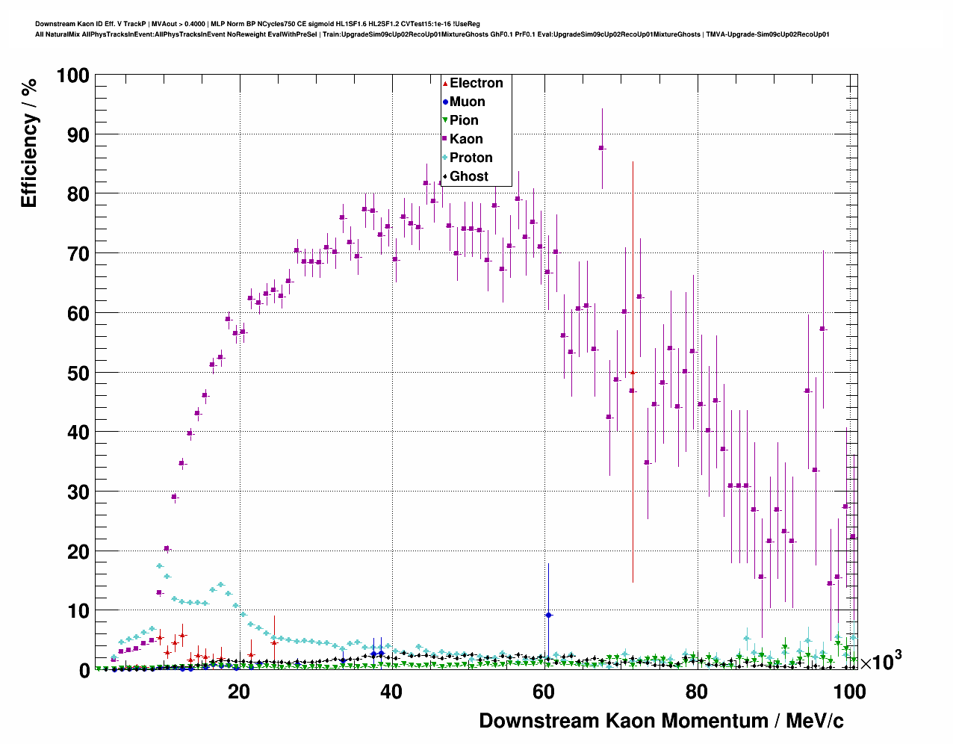Click the red triangle Electron legend marker
The image size is (953, 744).
pyautogui.click(x=445, y=83)
